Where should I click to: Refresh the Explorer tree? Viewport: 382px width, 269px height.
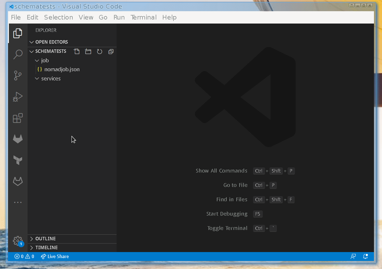[99, 51]
